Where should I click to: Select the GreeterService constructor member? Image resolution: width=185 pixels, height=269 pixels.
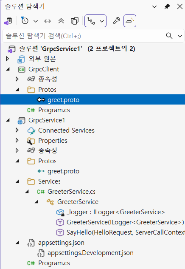point(125,222)
